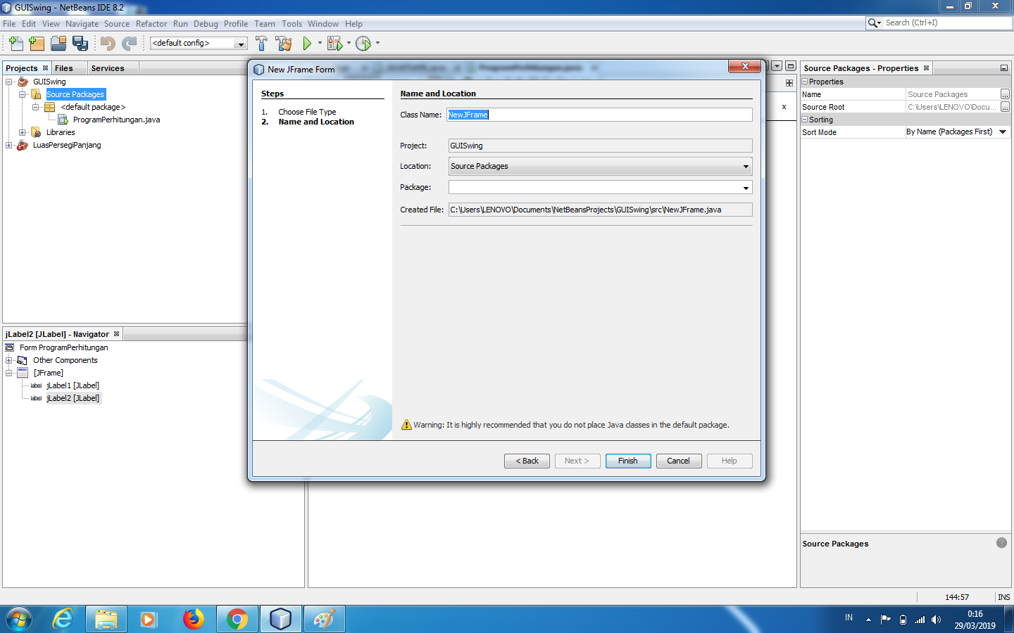
Task: Launch profiler with the Profile toolbar icon
Action: click(x=363, y=43)
